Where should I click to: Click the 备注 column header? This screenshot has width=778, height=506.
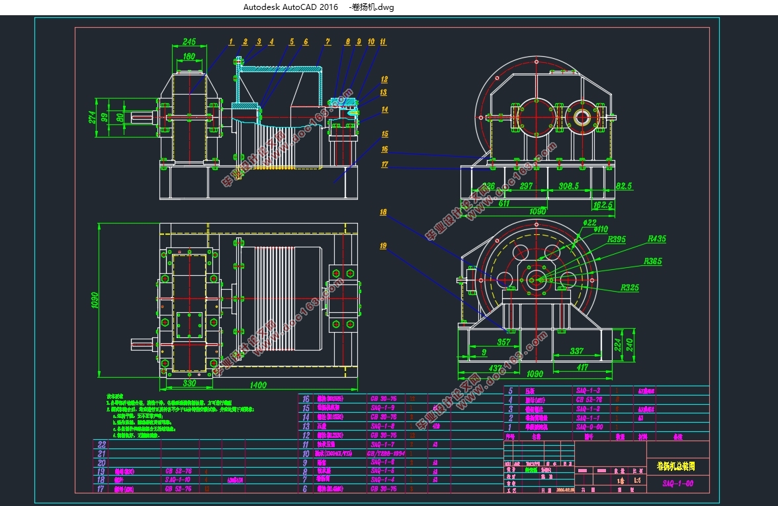click(677, 437)
